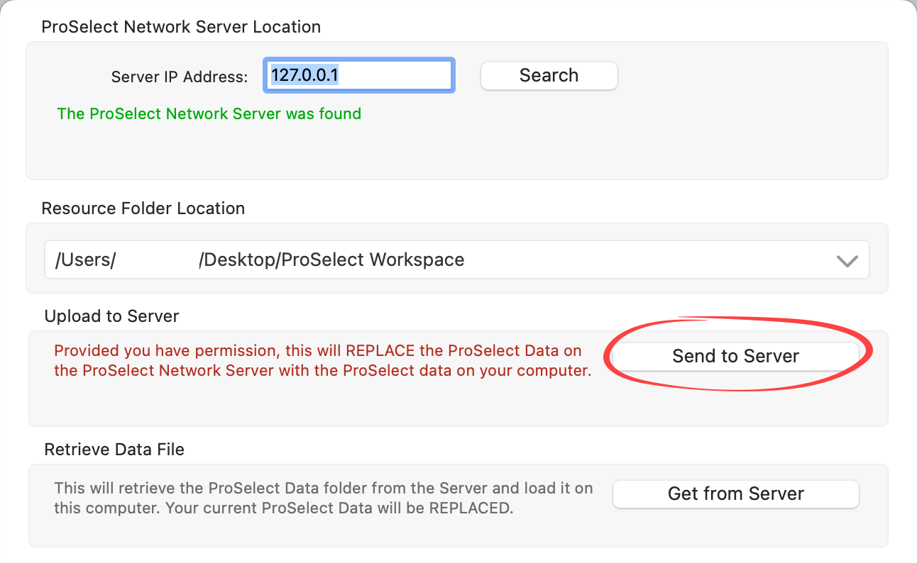Click the gray retrieve description text
Image resolution: width=917 pixels, height=563 pixels.
[x=323, y=498]
